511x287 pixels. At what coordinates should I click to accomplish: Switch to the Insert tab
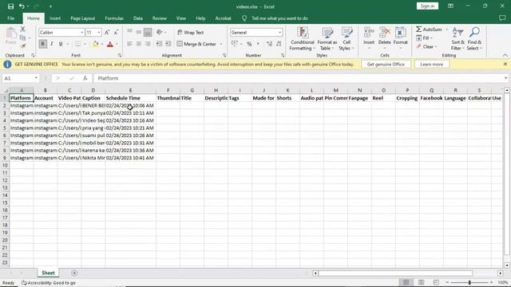point(55,18)
